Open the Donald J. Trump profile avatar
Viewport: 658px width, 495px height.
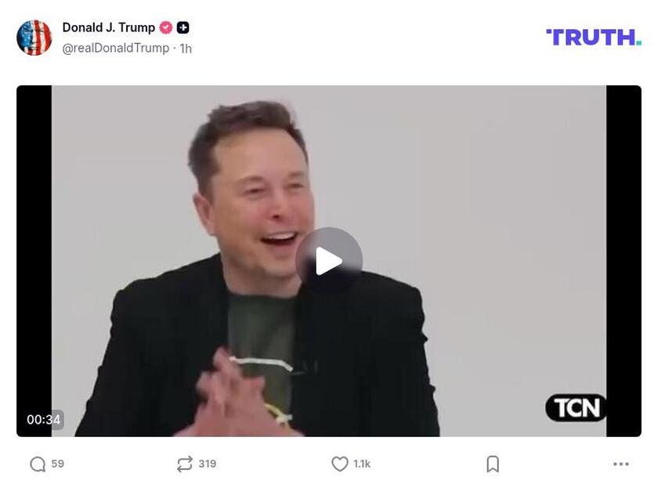(34, 38)
